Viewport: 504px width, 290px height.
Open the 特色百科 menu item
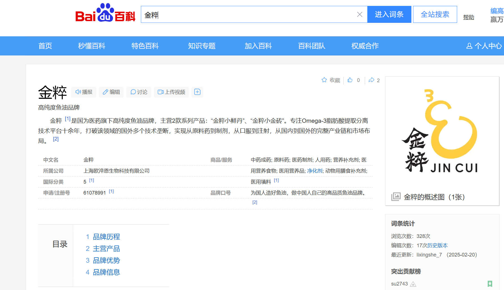pyautogui.click(x=145, y=46)
